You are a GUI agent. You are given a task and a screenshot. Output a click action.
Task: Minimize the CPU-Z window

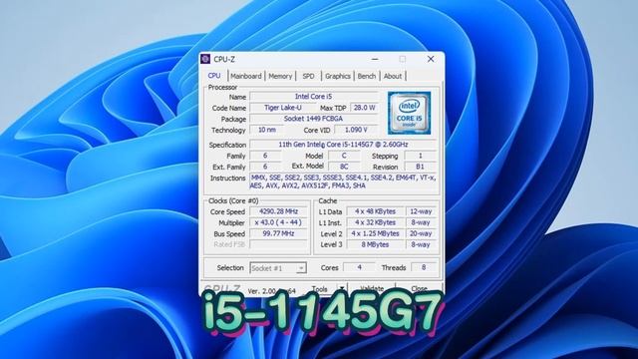coord(375,59)
